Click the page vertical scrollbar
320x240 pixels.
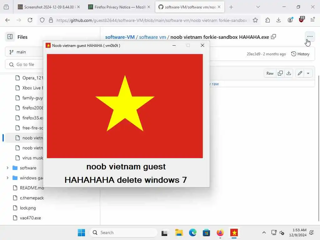coord(318,148)
